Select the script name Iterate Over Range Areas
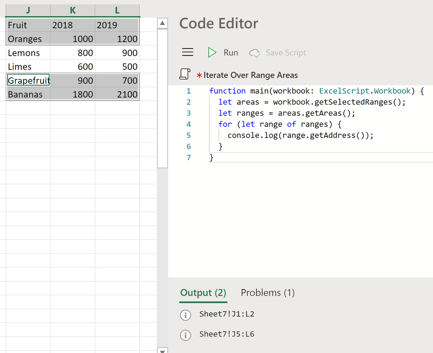Viewport: 433px width, 353px height. [251, 75]
